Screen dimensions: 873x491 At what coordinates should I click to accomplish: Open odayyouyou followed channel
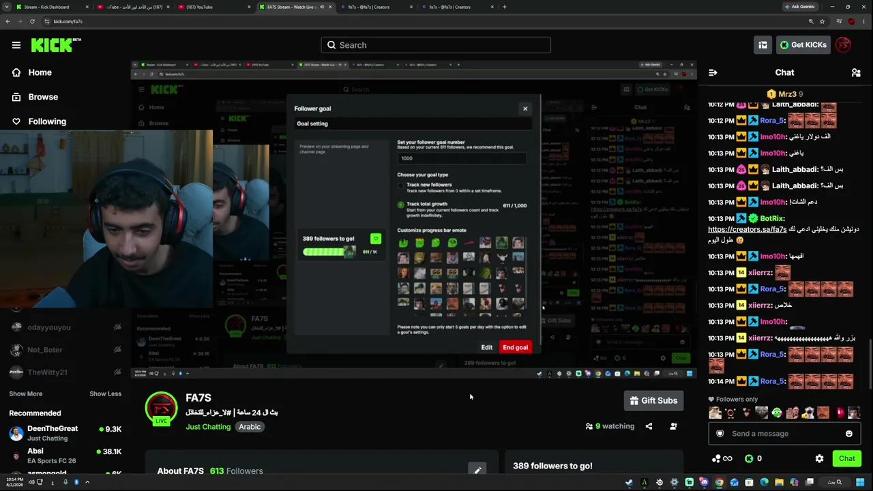tap(65, 327)
